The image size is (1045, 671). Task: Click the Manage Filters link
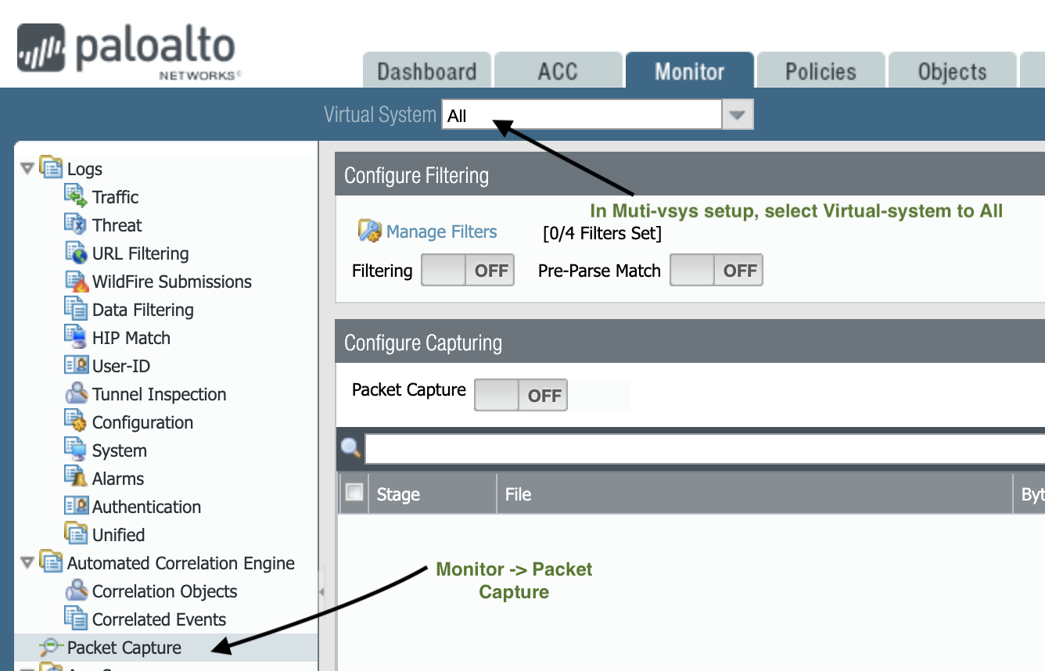tap(440, 231)
